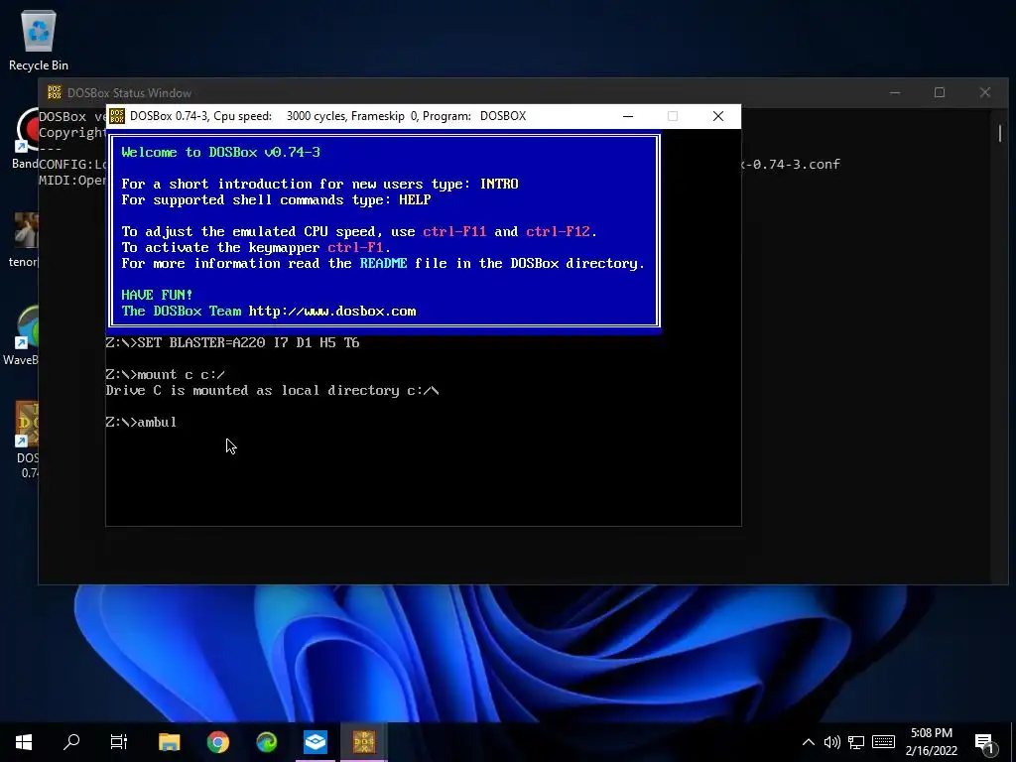Launch File Explorer from the taskbar
Screen dimensions: 1016x762
pyautogui.click(x=169, y=742)
